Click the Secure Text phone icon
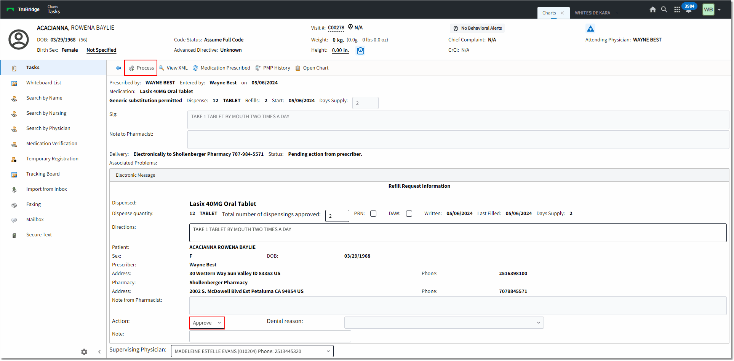Screen dimensions: 734x361 coord(14,236)
